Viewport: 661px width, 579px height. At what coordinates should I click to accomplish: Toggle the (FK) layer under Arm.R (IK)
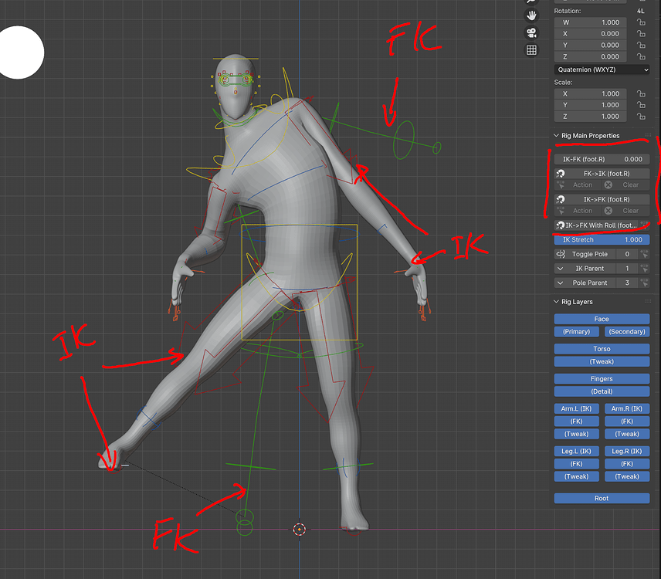click(x=627, y=422)
